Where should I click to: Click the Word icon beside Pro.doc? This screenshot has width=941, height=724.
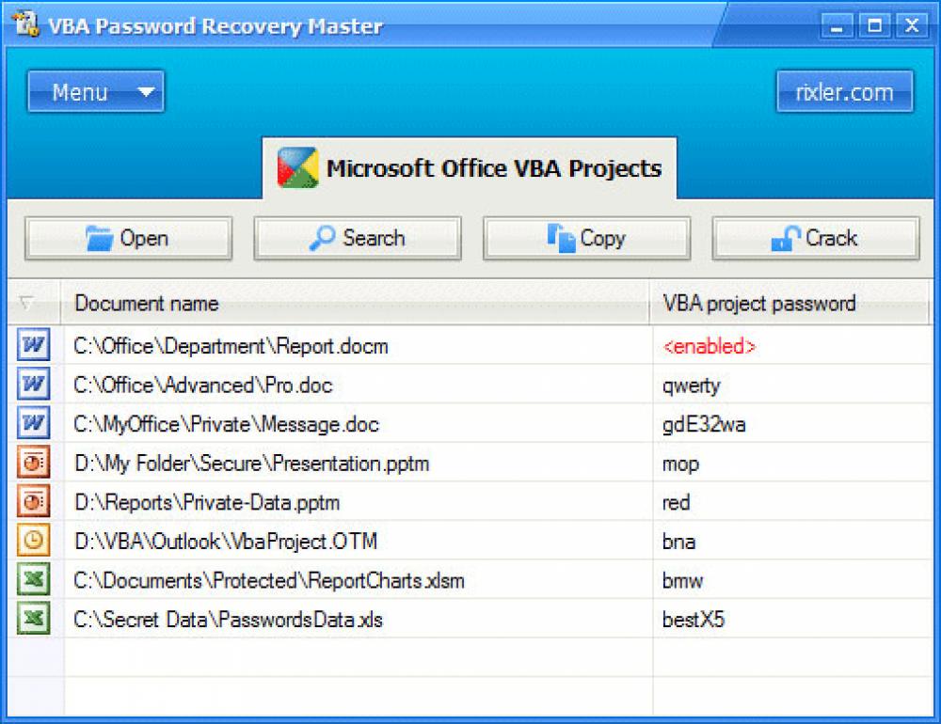click(32, 385)
